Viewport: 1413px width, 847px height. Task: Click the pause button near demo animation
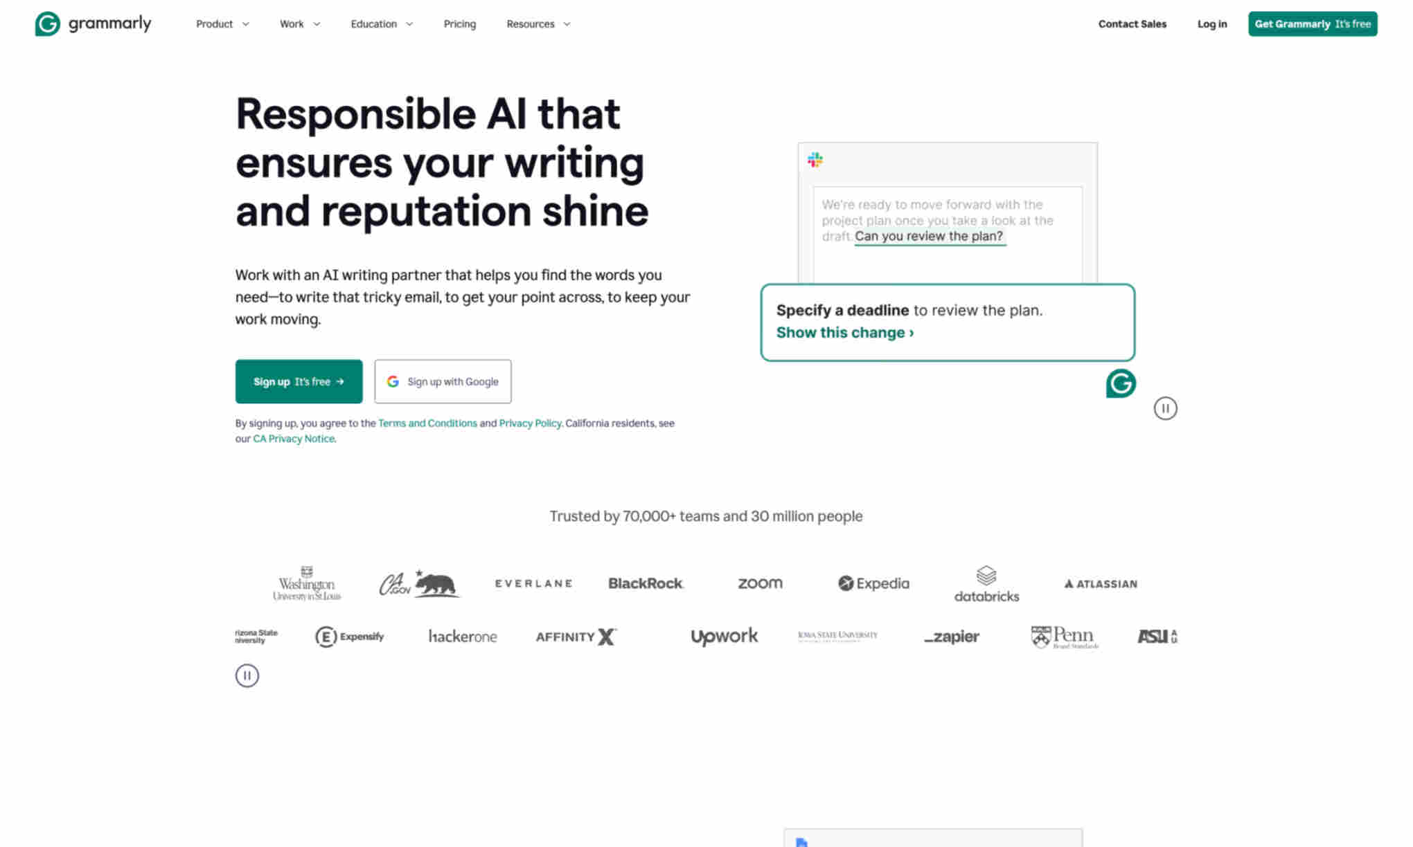tap(1165, 408)
